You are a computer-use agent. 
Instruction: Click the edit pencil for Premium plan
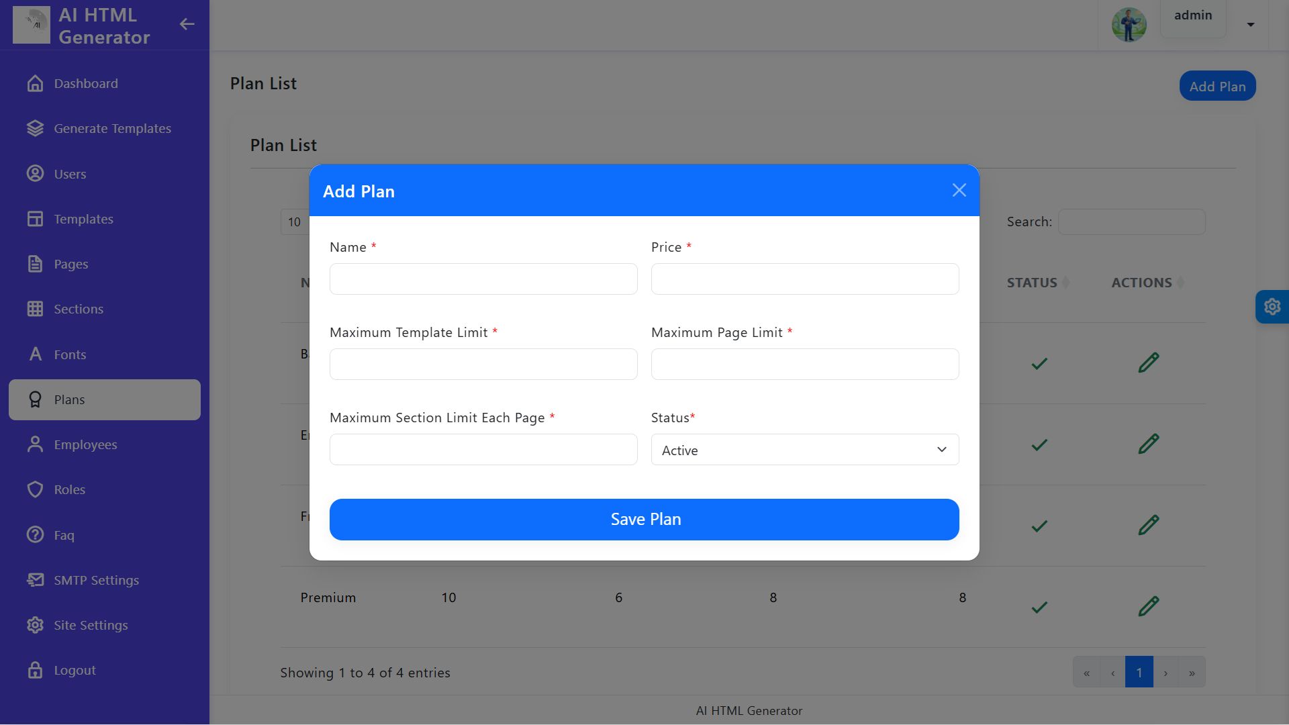(1148, 606)
